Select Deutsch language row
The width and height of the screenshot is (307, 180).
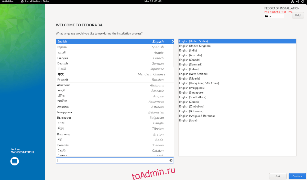(x=115, y=63)
